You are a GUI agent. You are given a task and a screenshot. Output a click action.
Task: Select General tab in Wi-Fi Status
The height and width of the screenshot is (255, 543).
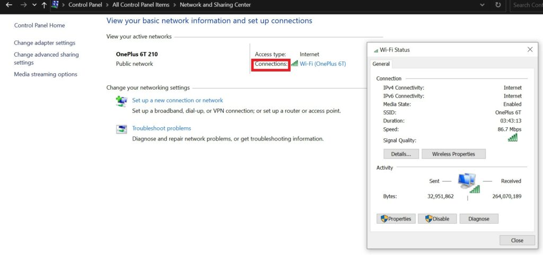[x=381, y=64]
